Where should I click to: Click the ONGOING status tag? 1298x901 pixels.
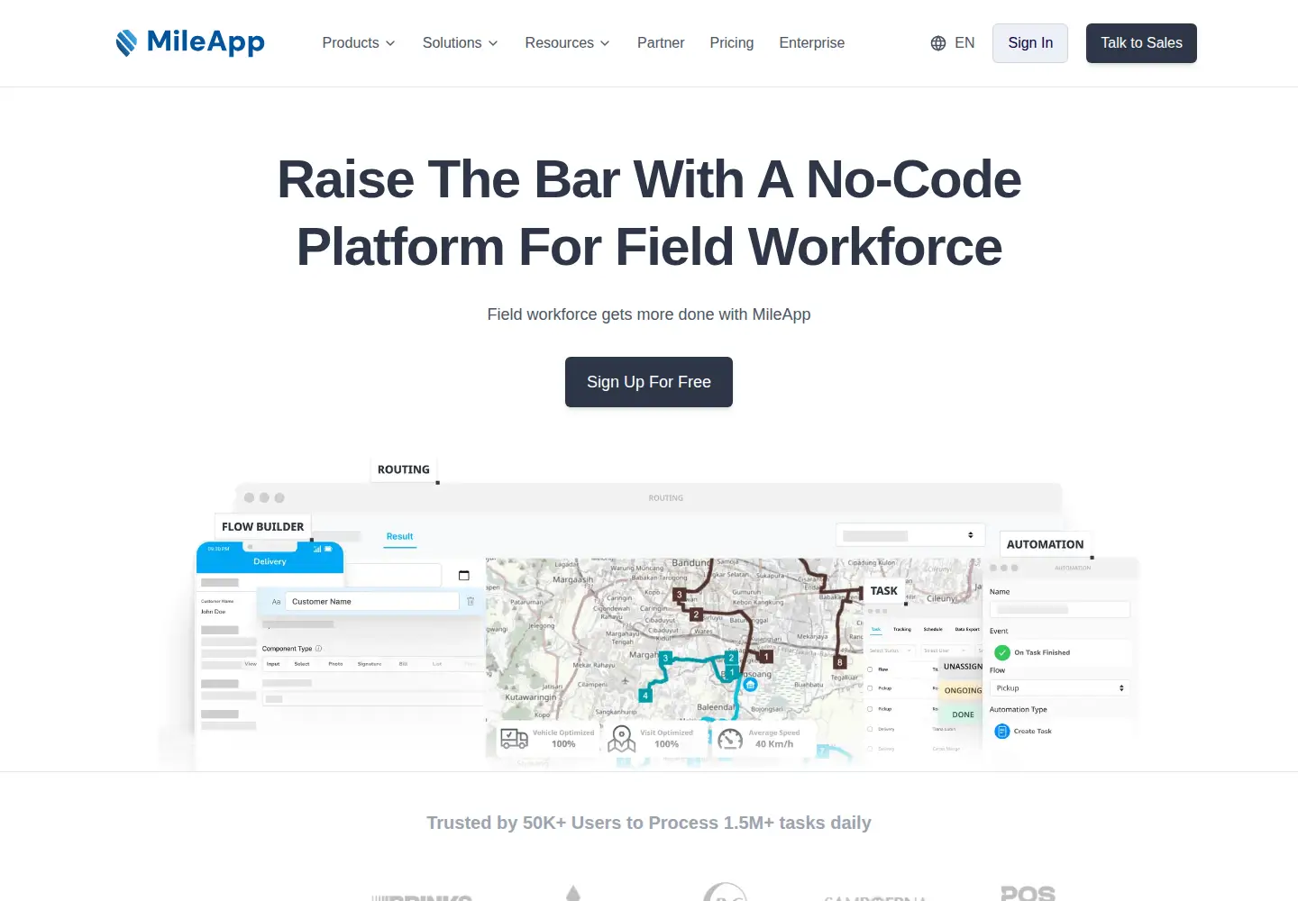point(963,691)
